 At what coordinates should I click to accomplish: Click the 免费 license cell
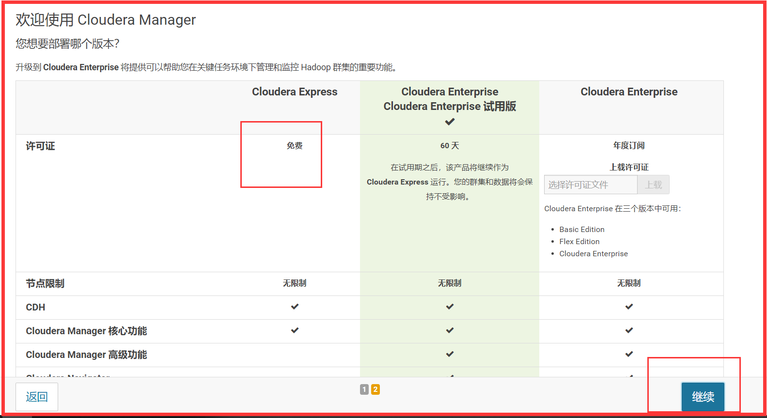(295, 145)
